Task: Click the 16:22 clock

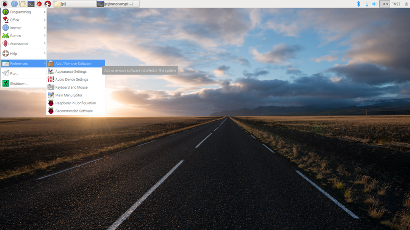Action: click(x=396, y=4)
